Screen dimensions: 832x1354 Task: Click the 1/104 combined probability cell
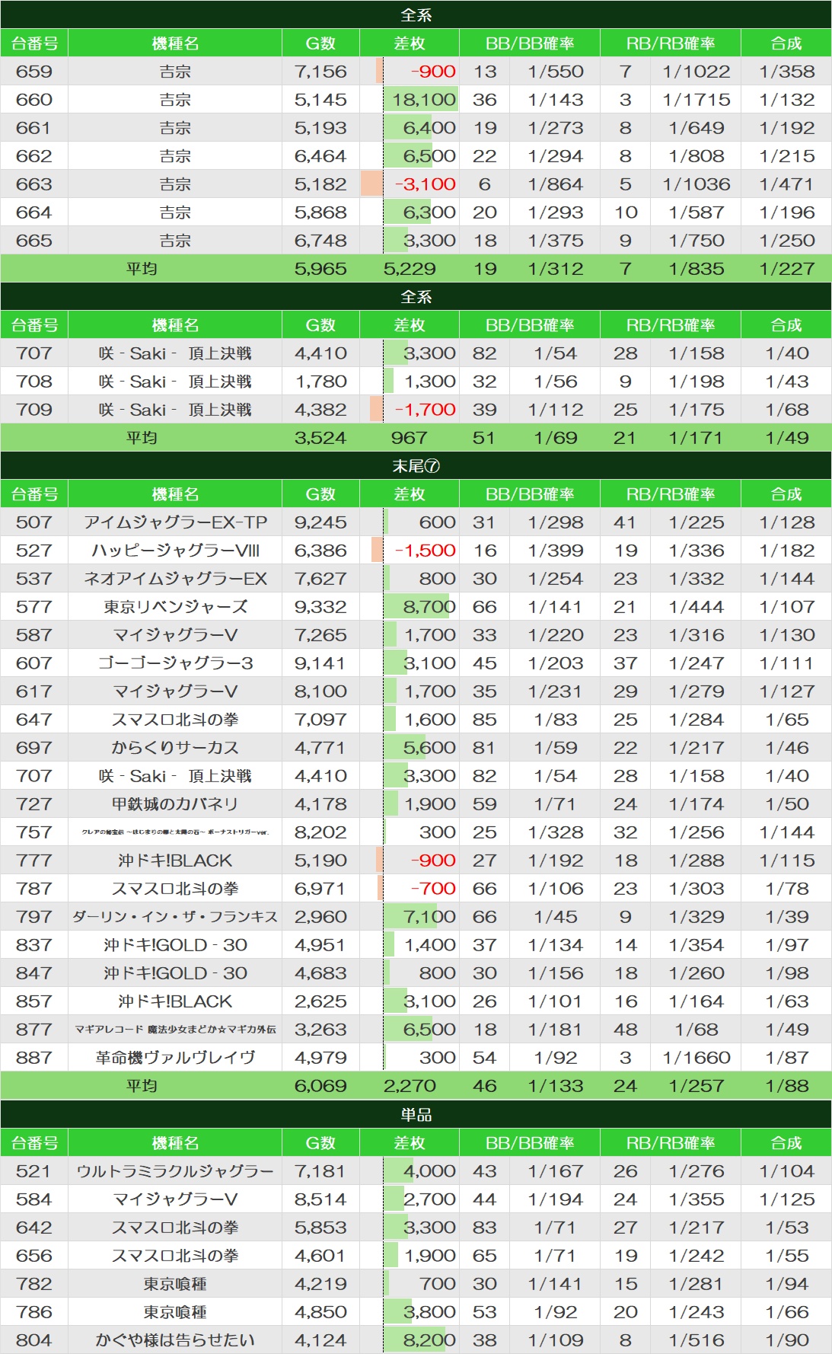click(786, 1171)
